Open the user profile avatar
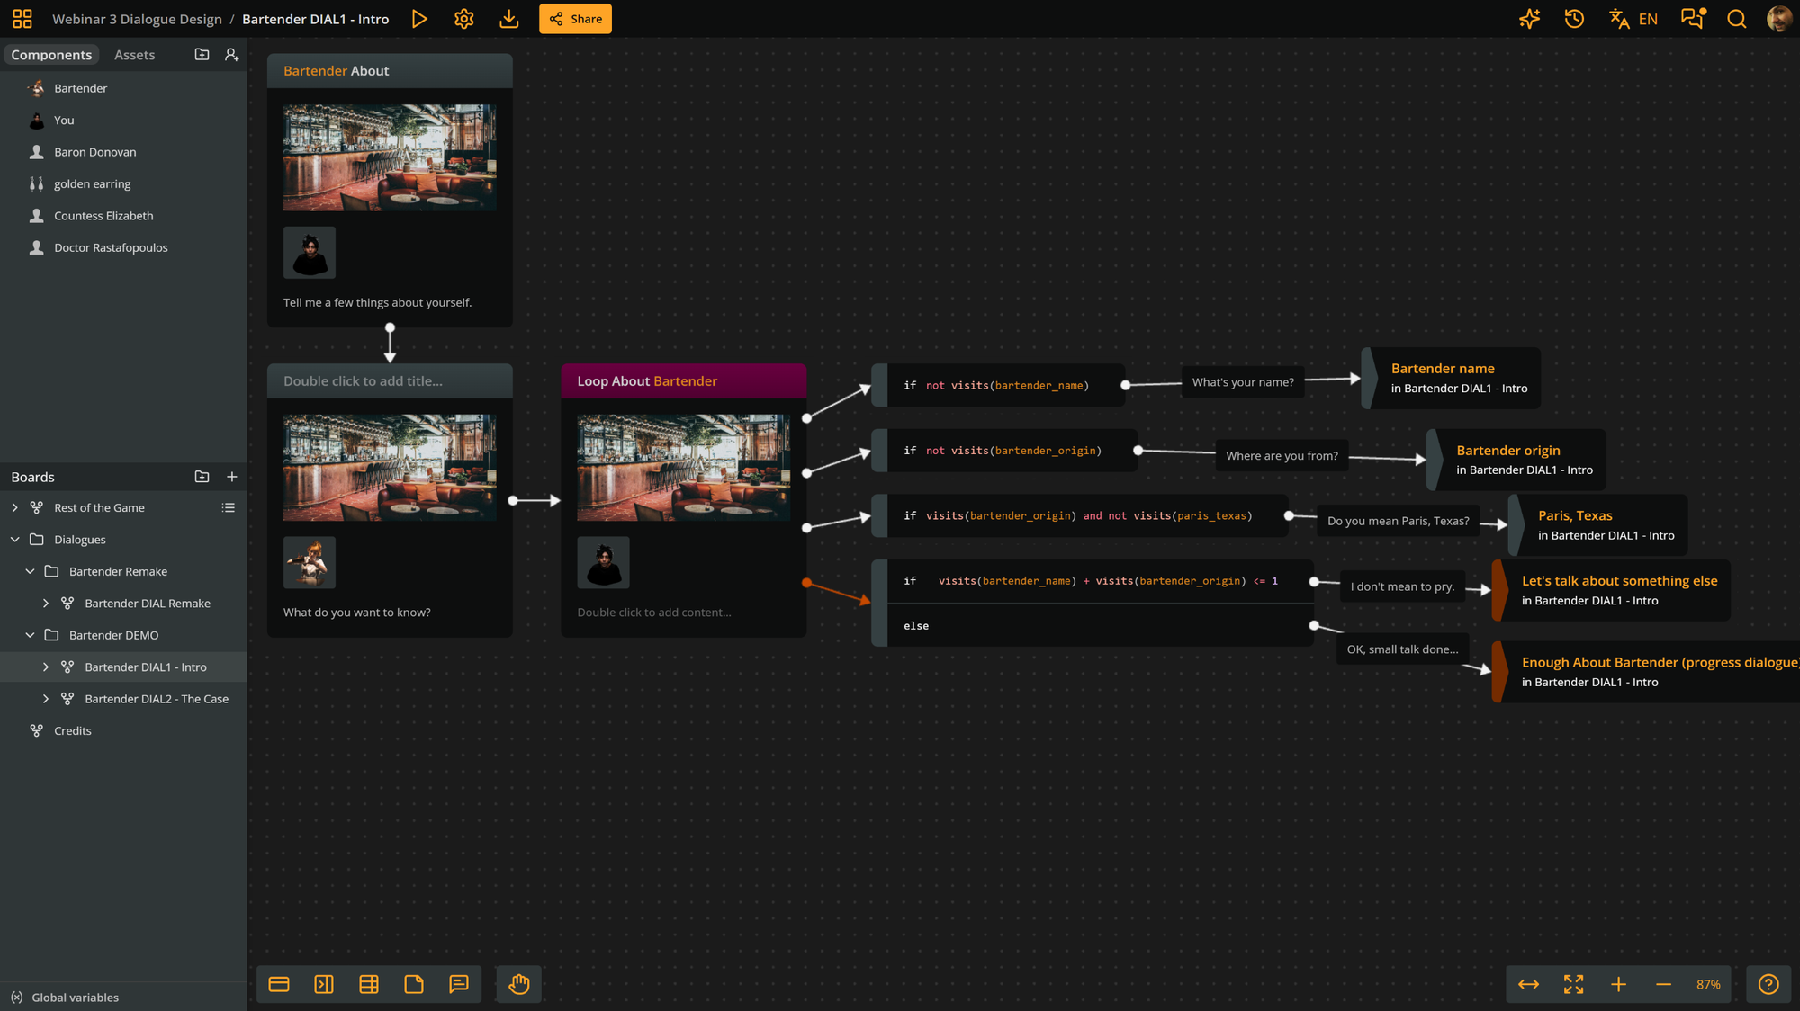 pyautogui.click(x=1779, y=19)
